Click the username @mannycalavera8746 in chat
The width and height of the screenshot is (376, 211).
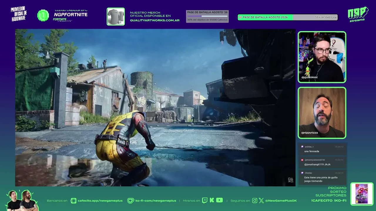(315, 160)
